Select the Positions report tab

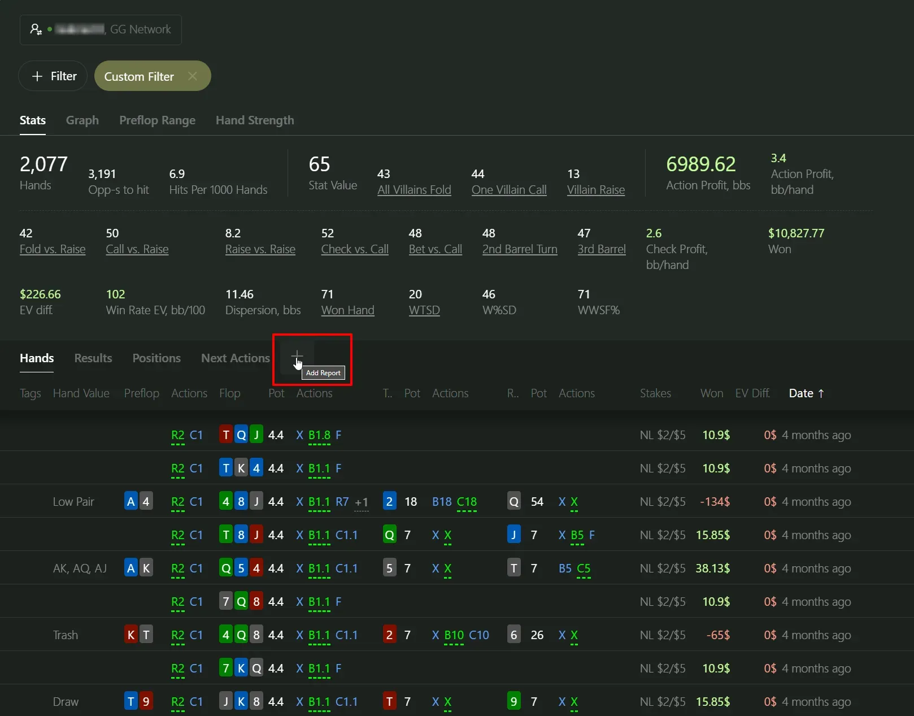pyautogui.click(x=156, y=358)
